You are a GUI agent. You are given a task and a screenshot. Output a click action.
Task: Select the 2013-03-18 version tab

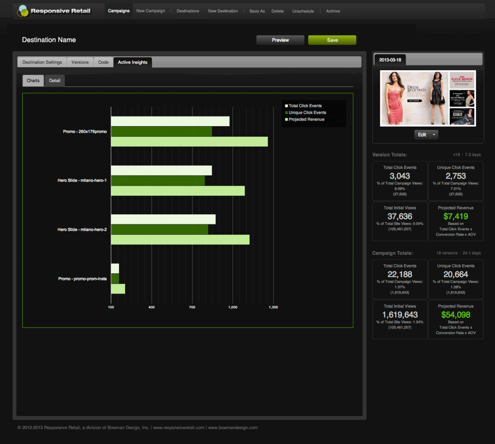coord(390,59)
